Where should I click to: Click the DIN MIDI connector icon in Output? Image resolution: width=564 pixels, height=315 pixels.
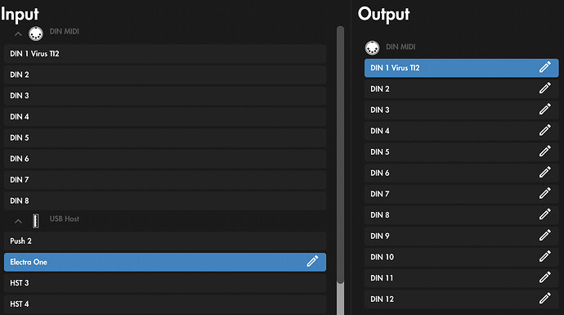[x=372, y=47]
